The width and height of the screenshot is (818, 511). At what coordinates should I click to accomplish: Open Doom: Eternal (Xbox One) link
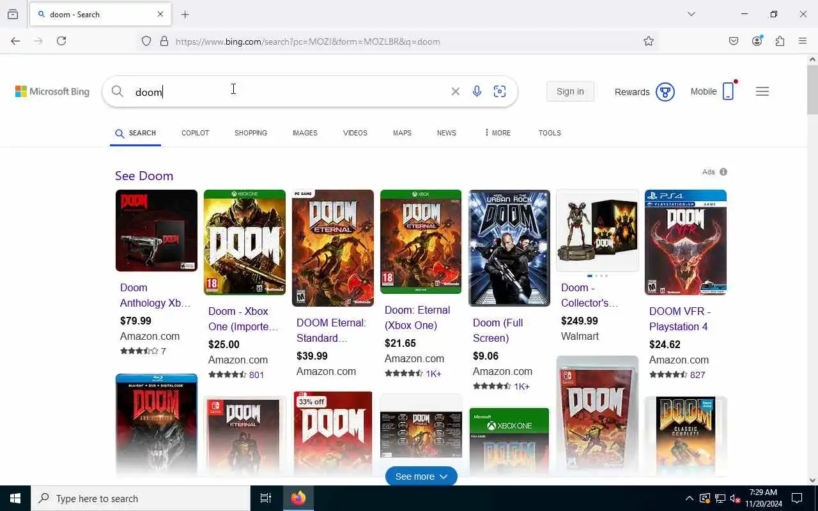pyautogui.click(x=417, y=317)
